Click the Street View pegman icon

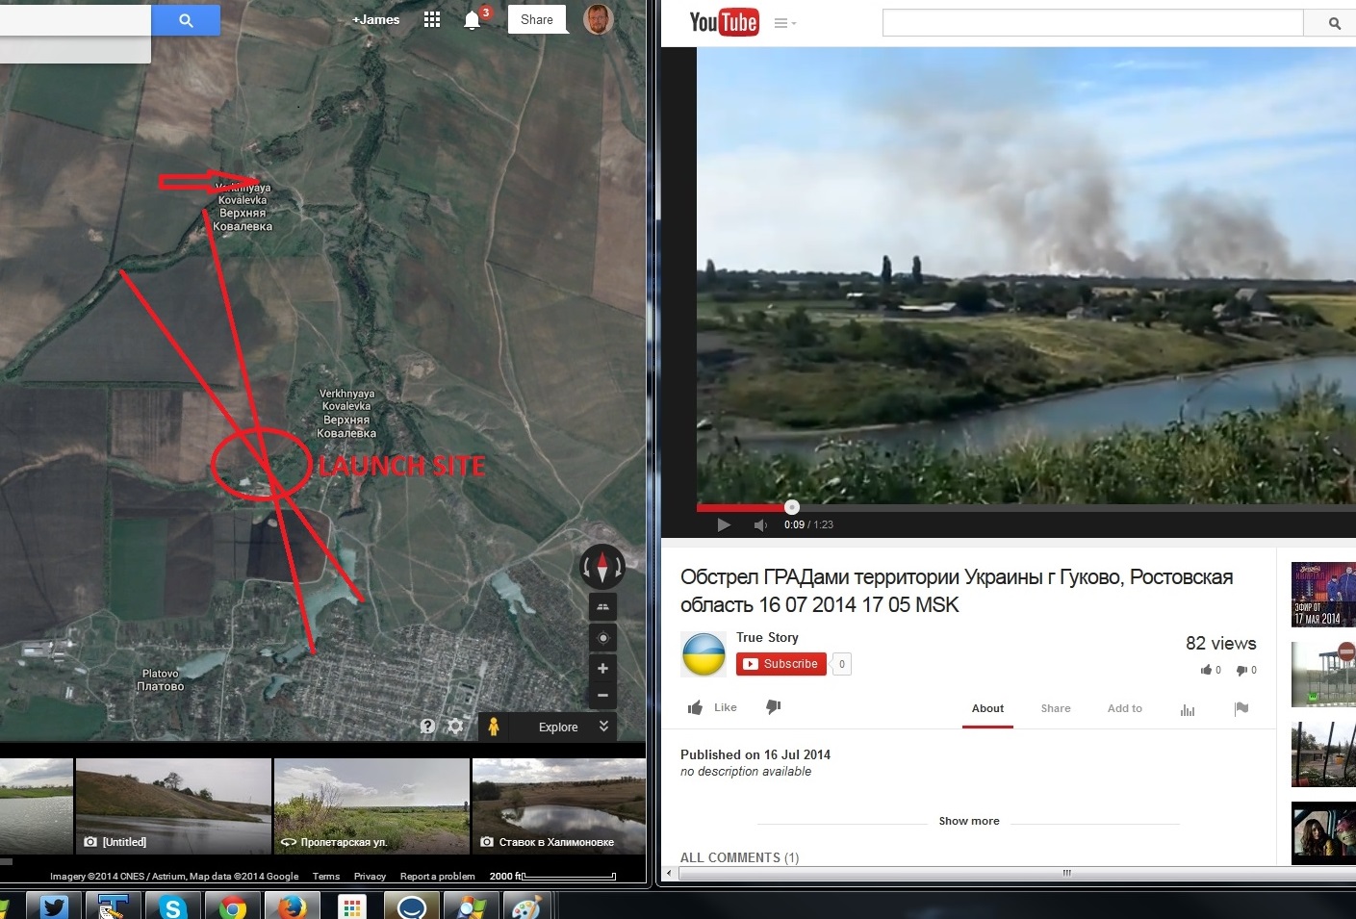pos(493,727)
